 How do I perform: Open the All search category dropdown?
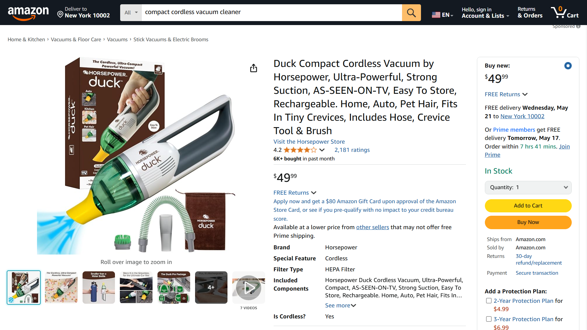click(131, 13)
